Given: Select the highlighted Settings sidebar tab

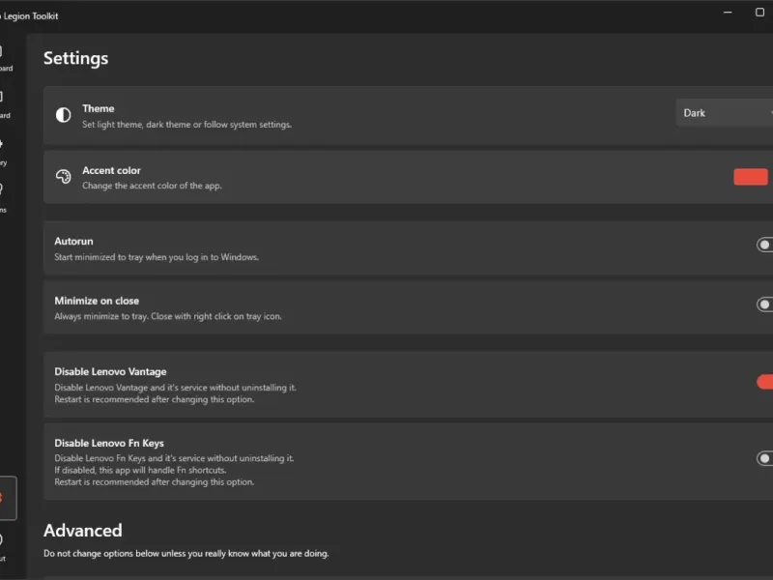Looking at the screenshot, I should (x=7, y=499).
